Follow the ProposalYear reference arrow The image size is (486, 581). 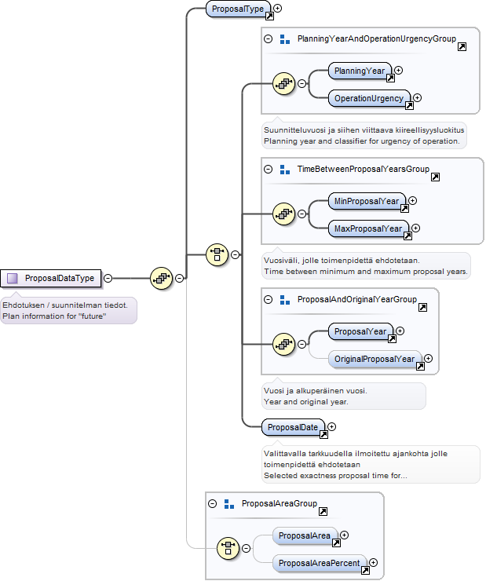tap(392, 339)
